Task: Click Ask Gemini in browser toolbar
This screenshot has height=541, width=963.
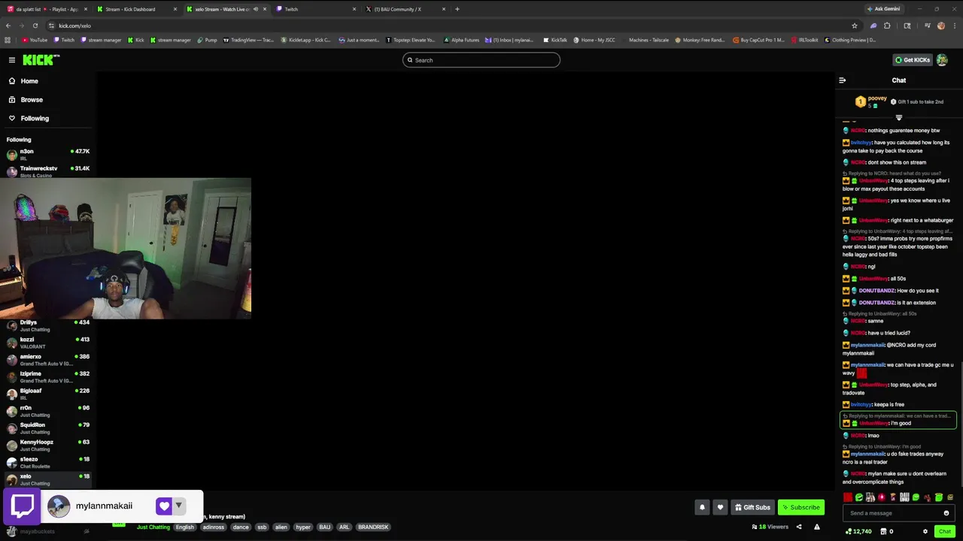Action: [884, 9]
